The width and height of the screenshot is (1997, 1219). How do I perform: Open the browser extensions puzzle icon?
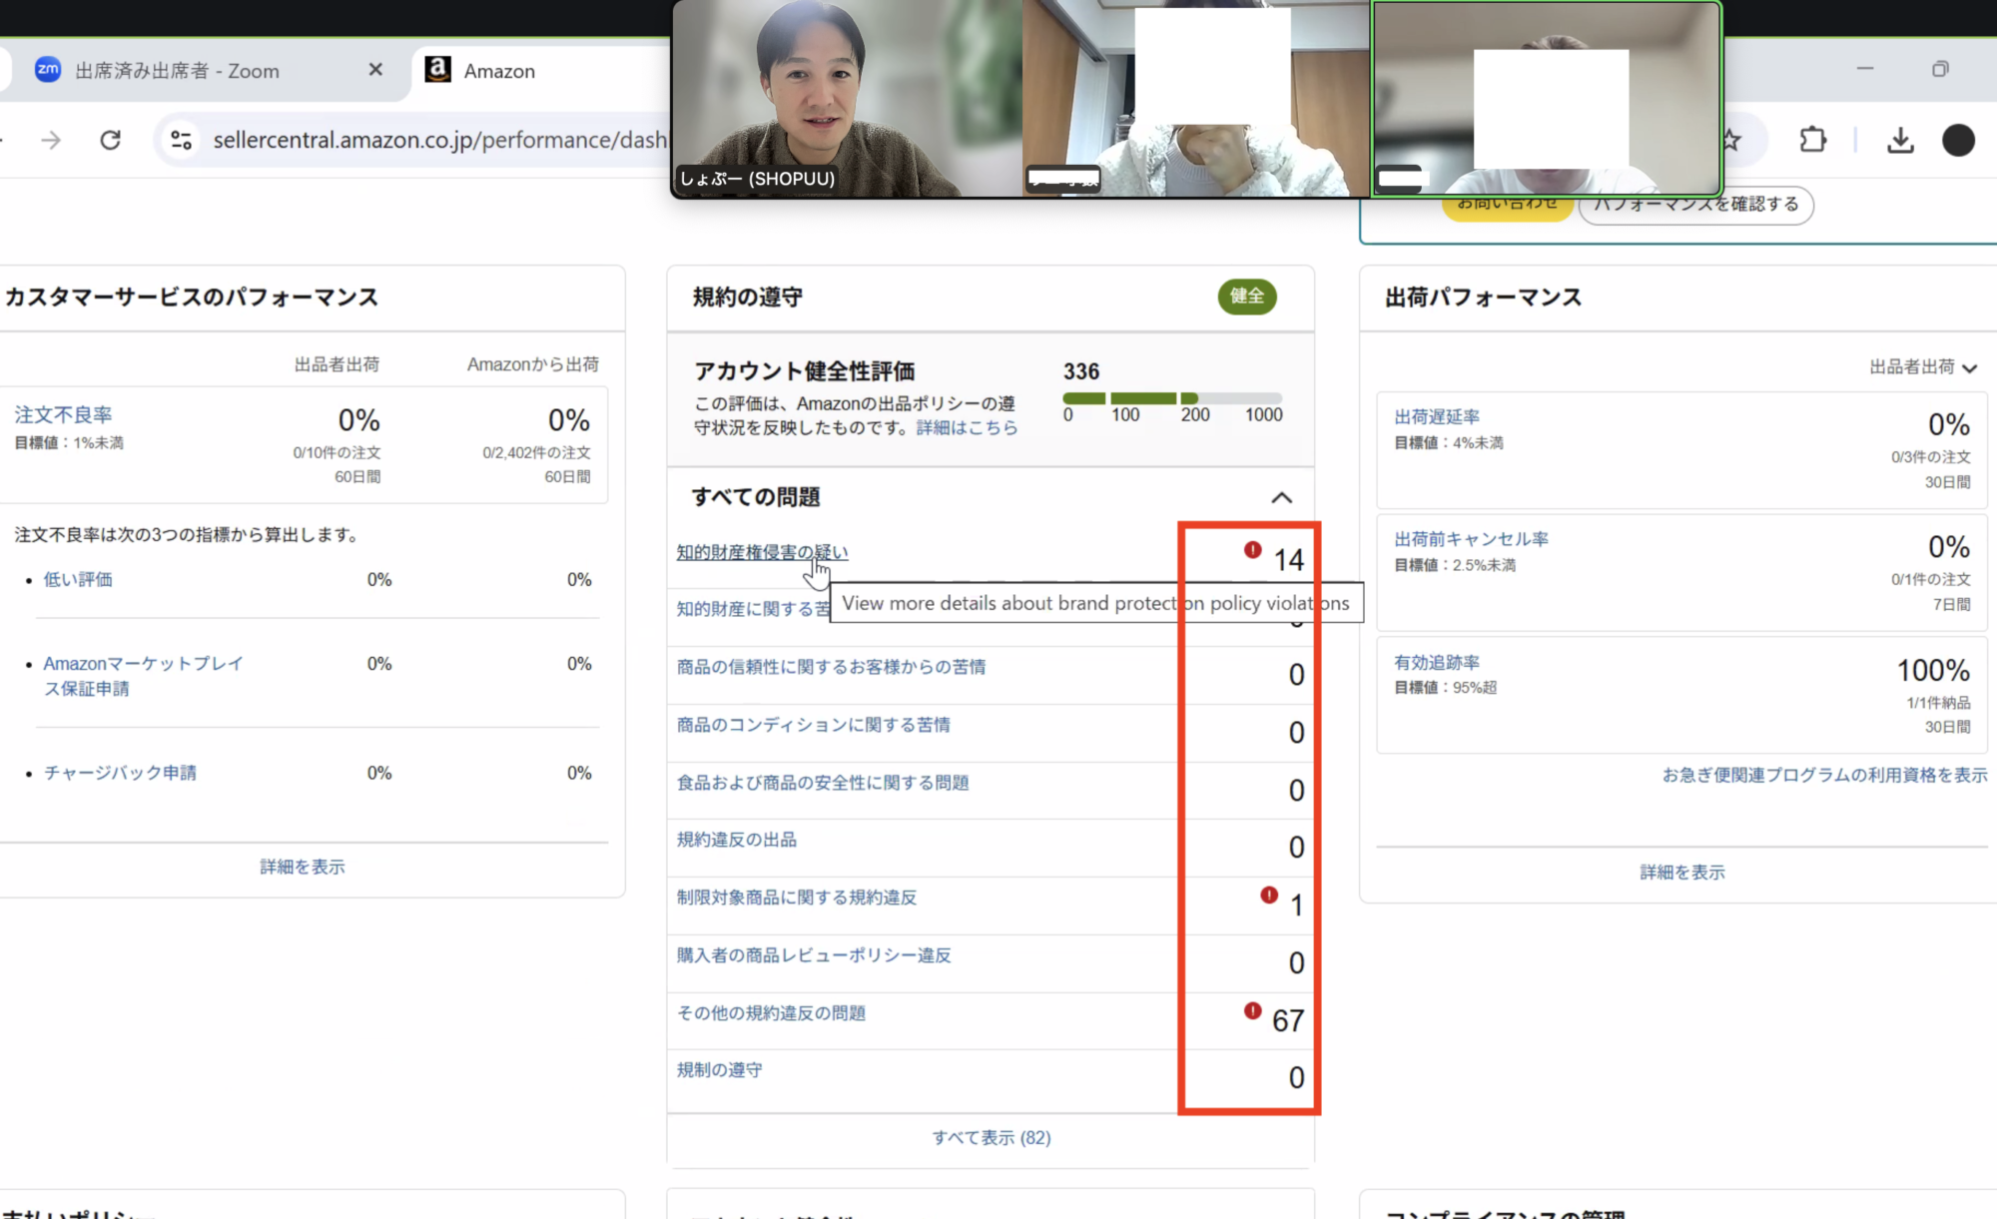[x=1812, y=140]
